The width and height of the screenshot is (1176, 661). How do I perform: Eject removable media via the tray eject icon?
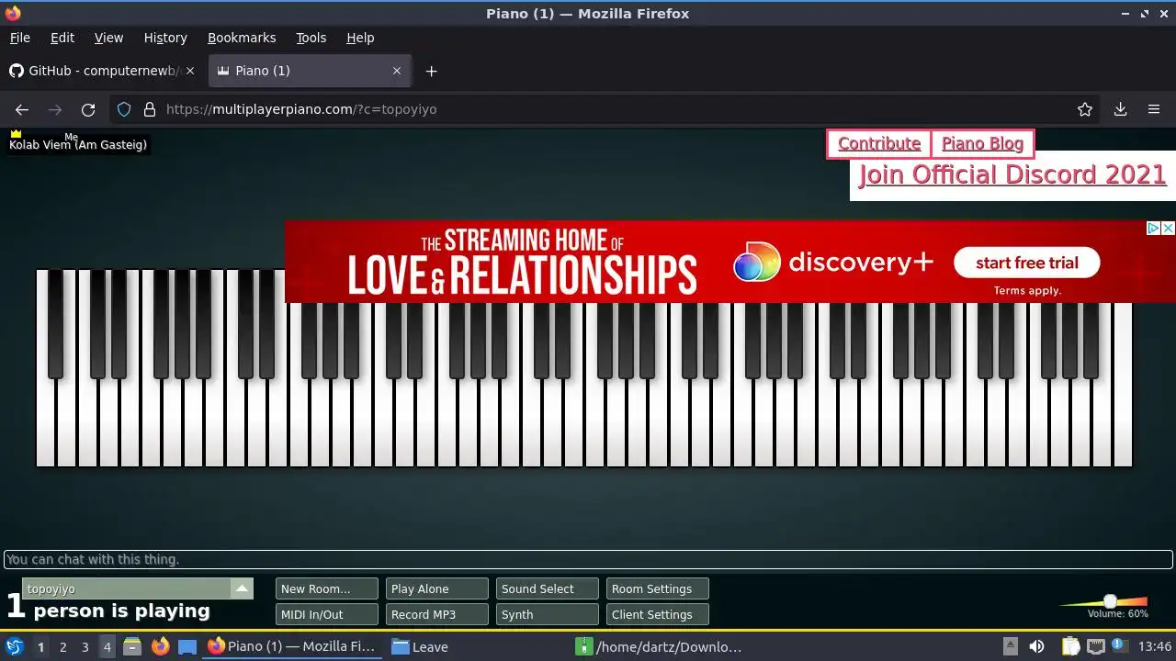tap(1010, 646)
